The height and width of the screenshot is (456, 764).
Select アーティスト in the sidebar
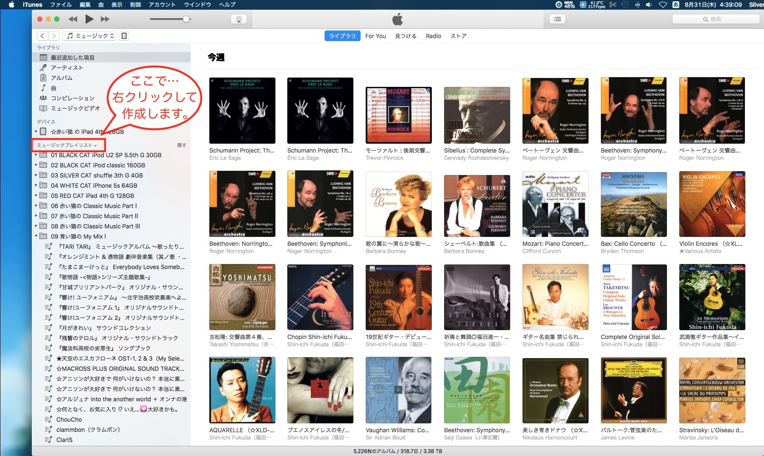coord(111,68)
